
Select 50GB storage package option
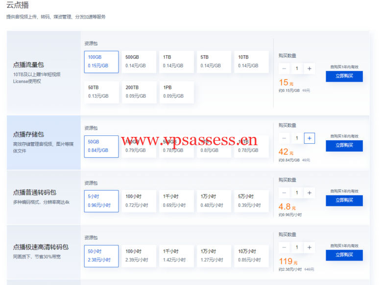coord(101,146)
